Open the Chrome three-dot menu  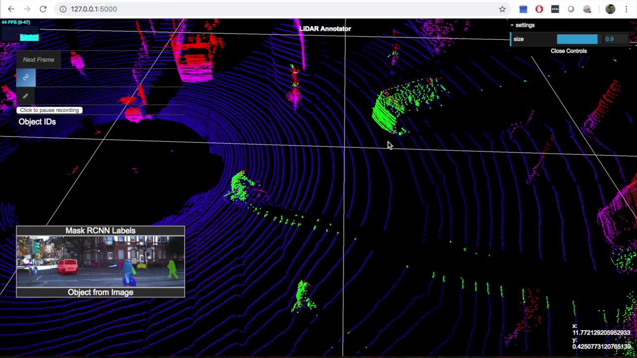(x=626, y=9)
